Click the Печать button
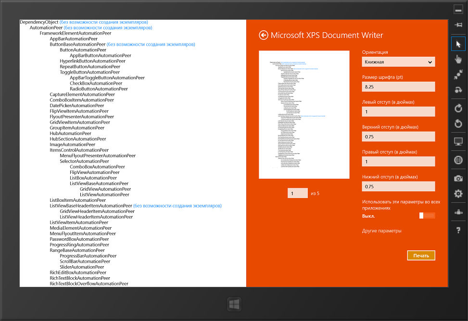The width and height of the screenshot is (468, 321). tap(421, 255)
